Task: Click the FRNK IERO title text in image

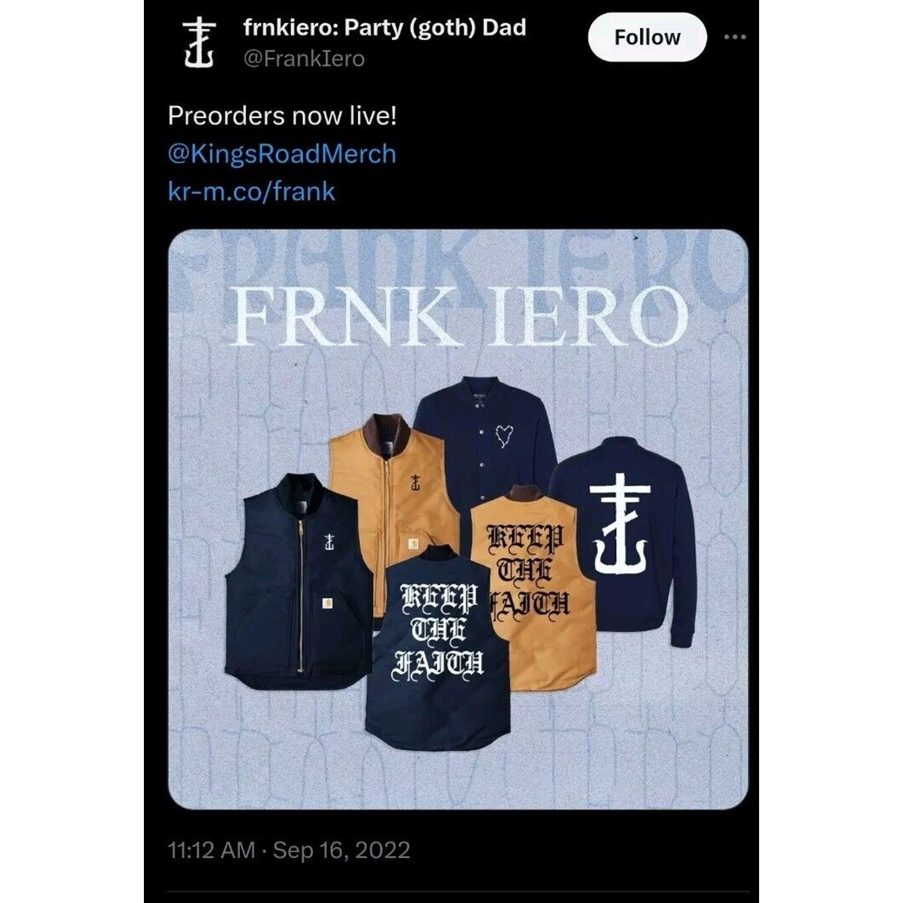Action: [460, 316]
